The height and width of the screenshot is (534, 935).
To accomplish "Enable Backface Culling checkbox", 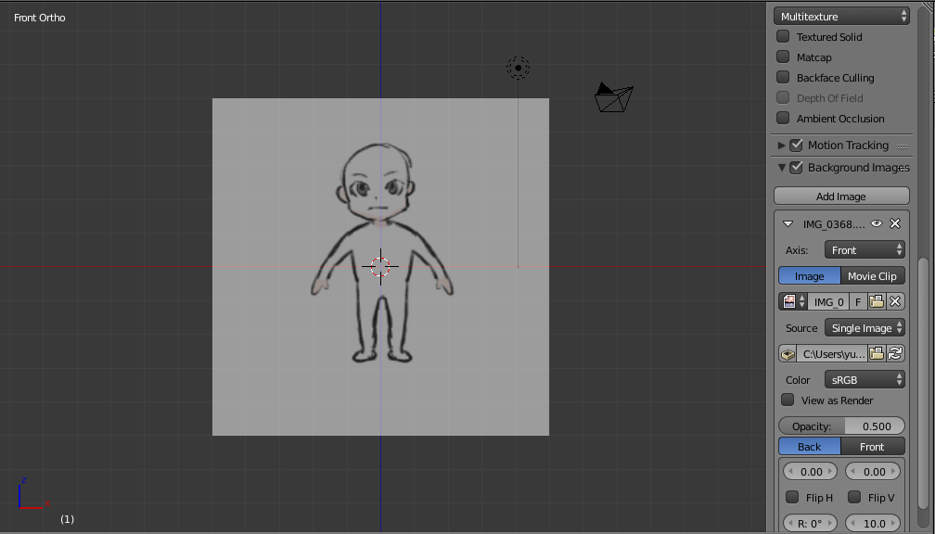I will (x=783, y=77).
